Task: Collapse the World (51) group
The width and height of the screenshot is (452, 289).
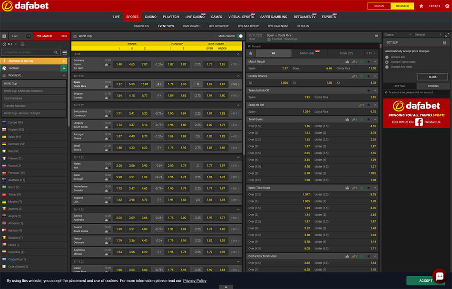Action: pyautogui.click(x=64, y=75)
